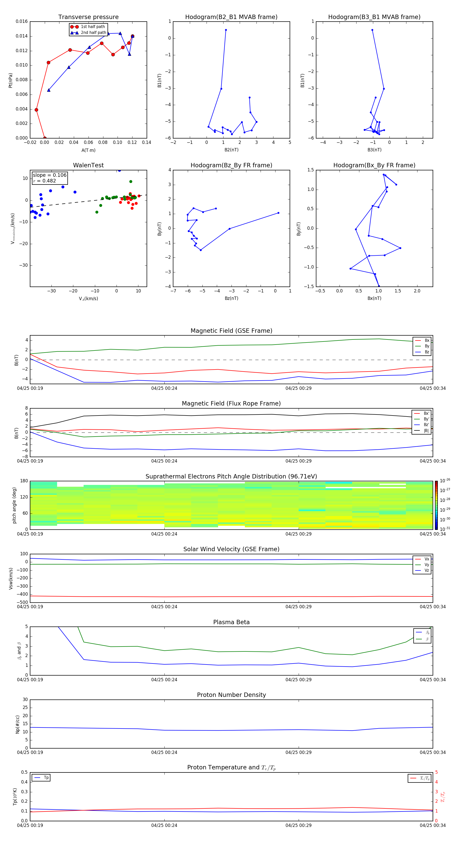The height and width of the screenshot is (848, 463).
Task: Click the Vy entry in velocity legend
Action: (x=422, y=565)
